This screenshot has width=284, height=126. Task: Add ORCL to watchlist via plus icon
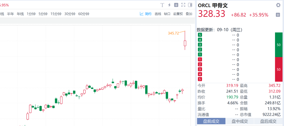278,15
